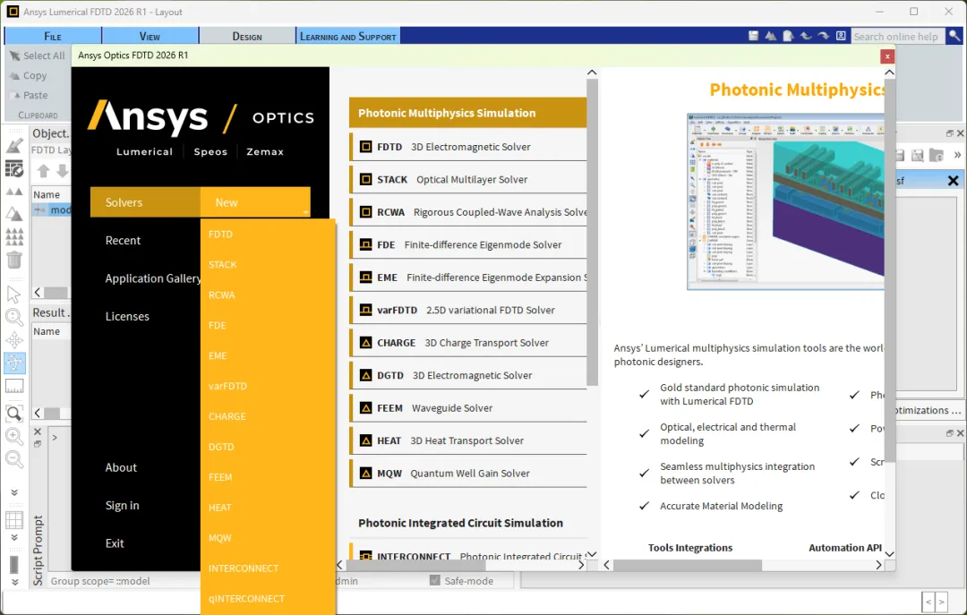967x615 pixels.
Task: Expand the chevron below the grid view icon
Action: [x=14, y=537]
